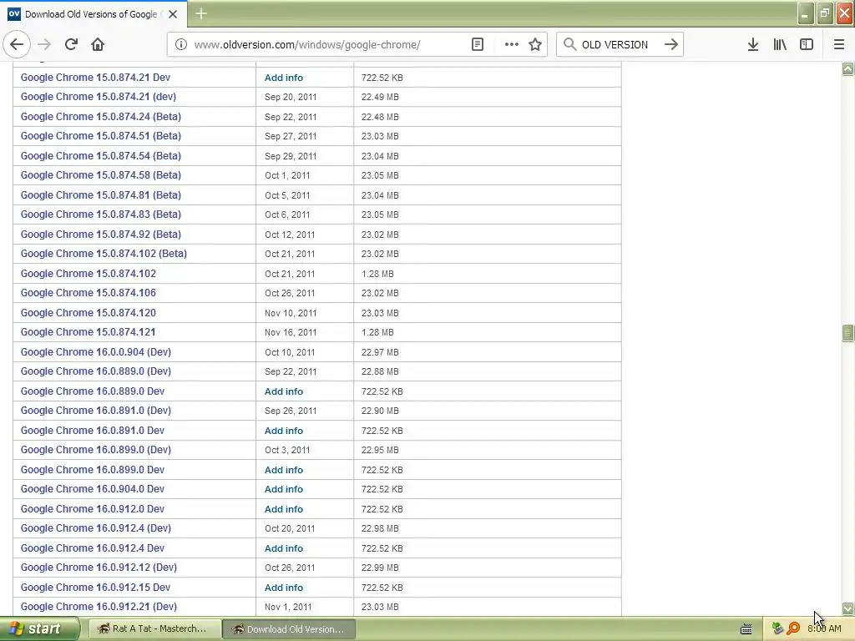This screenshot has width=855, height=641.
Task: Click the 1.28 MB size for Chrome 15.0.874.102
Action: (377, 274)
